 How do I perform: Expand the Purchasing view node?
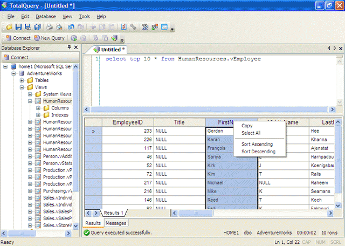pos(30,191)
